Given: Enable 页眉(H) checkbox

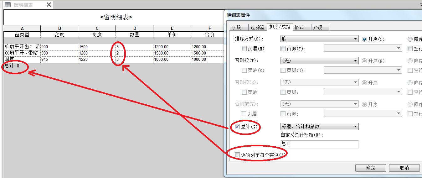Looking at the screenshot, I should tap(244, 49).
